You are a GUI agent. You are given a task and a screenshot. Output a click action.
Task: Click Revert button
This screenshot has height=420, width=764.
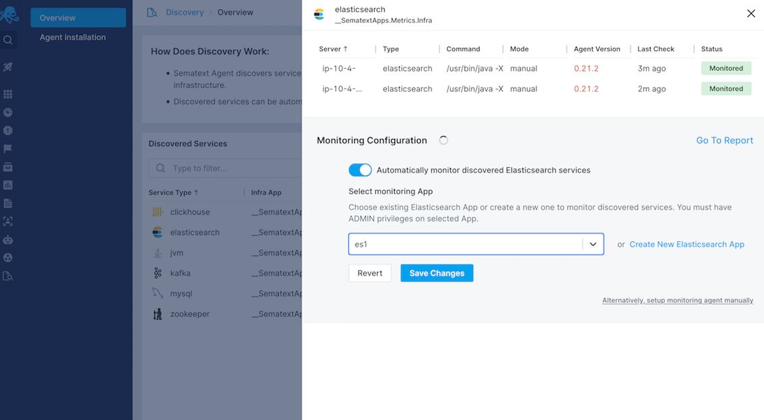tap(370, 273)
